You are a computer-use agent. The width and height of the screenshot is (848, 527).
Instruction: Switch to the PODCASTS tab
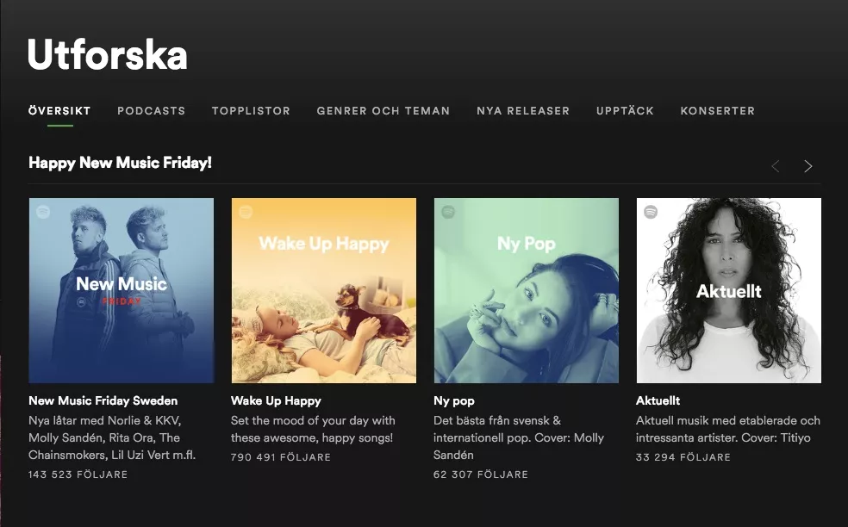[x=151, y=110]
